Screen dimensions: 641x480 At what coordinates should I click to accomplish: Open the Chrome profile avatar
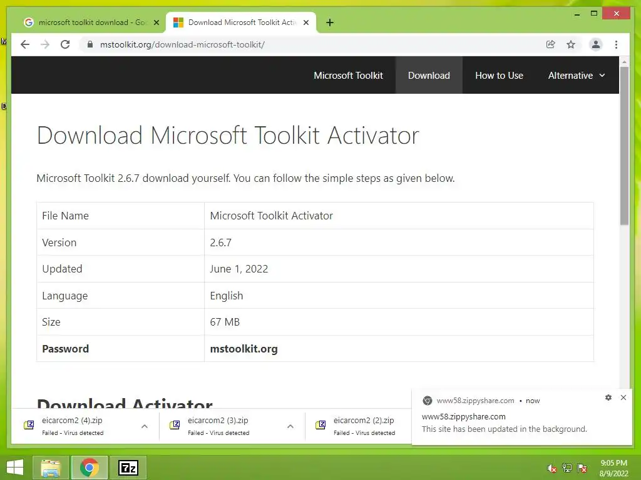(596, 44)
